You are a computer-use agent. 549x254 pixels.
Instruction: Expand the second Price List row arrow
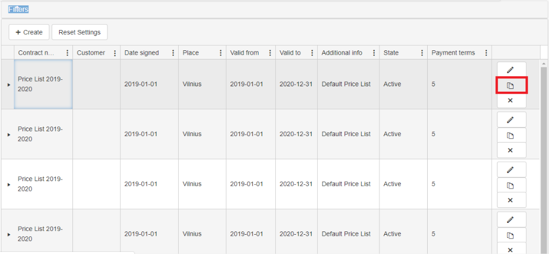[9, 135]
